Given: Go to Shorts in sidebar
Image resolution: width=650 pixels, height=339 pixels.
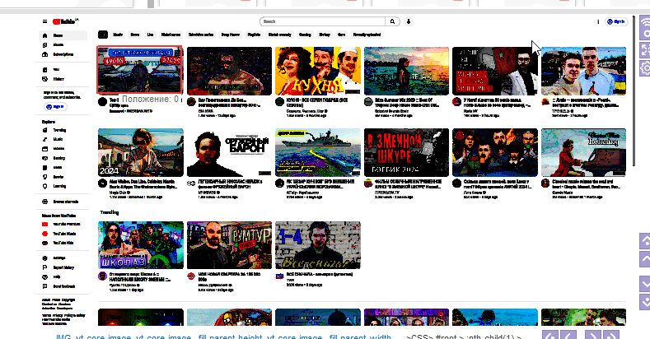Looking at the screenshot, I should coord(57,45).
